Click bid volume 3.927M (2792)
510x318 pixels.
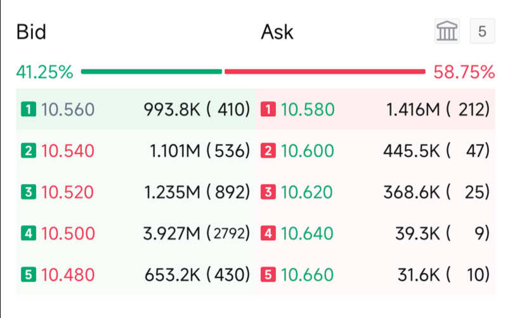pyautogui.click(x=197, y=234)
